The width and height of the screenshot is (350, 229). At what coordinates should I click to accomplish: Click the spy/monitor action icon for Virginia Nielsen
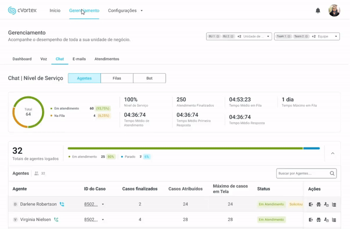click(x=318, y=220)
